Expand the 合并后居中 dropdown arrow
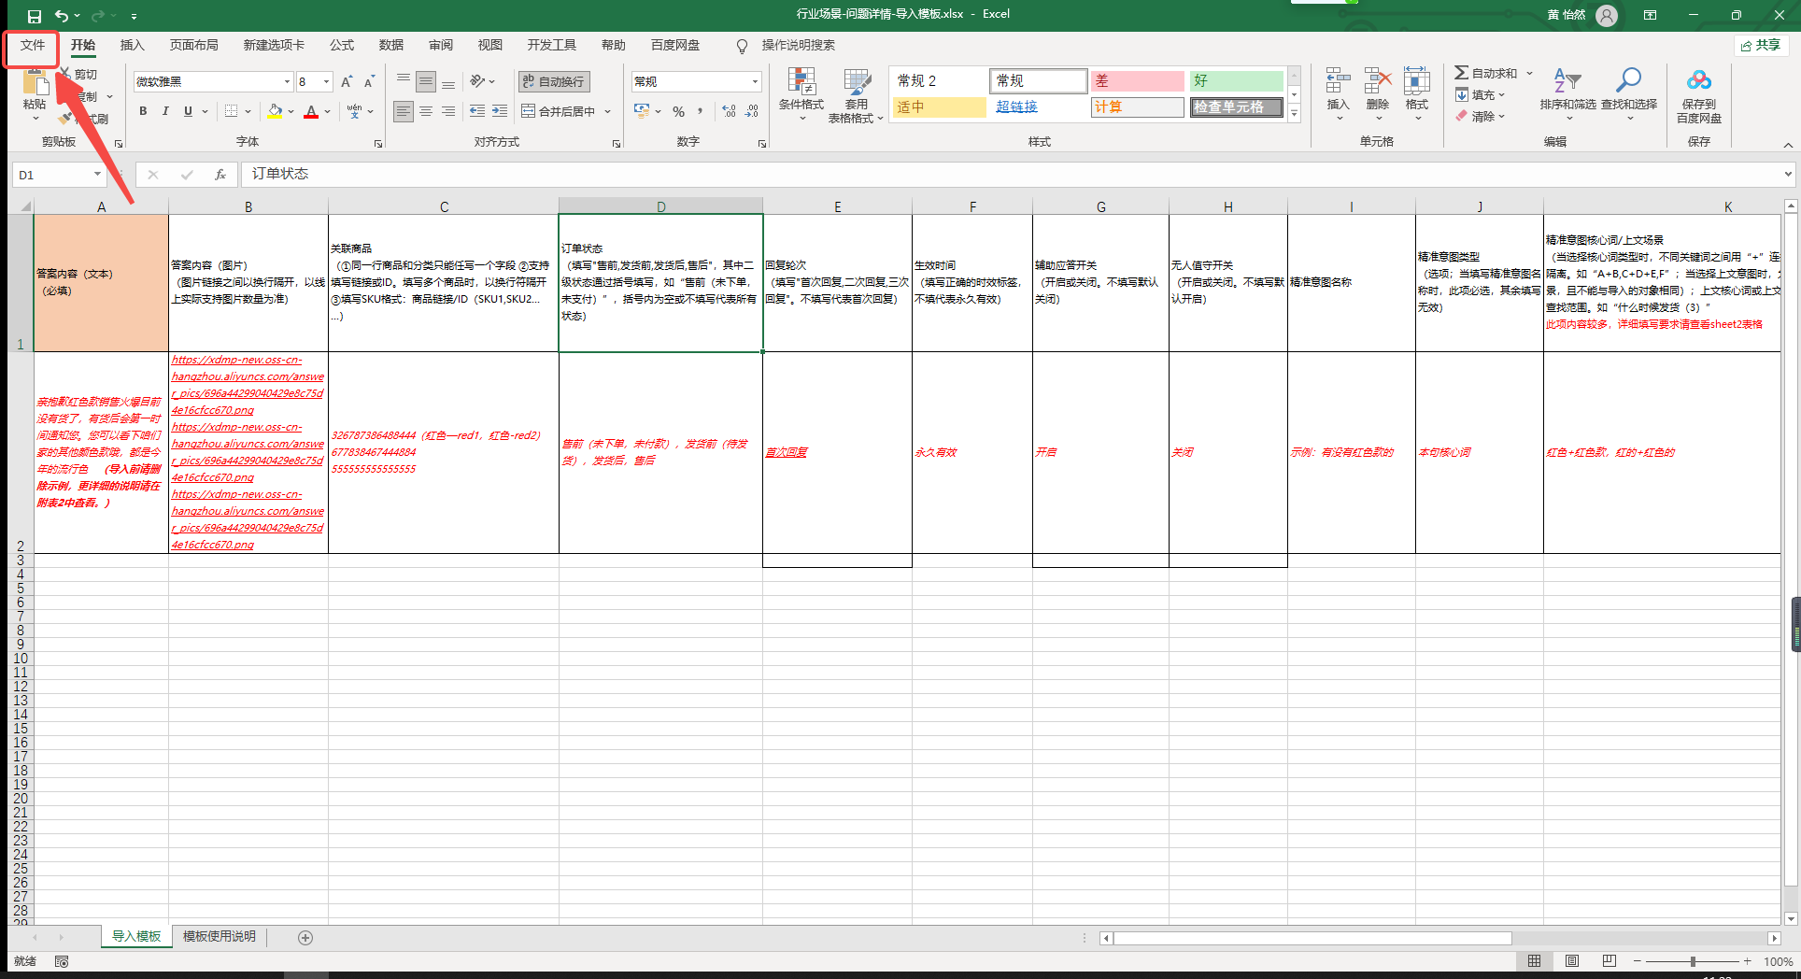Viewport: 1801px width, 979px height. (607, 111)
